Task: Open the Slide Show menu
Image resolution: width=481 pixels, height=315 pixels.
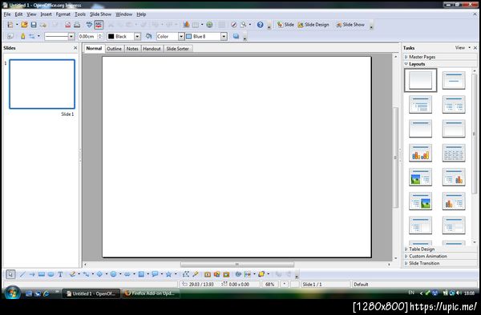Action: click(101, 14)
